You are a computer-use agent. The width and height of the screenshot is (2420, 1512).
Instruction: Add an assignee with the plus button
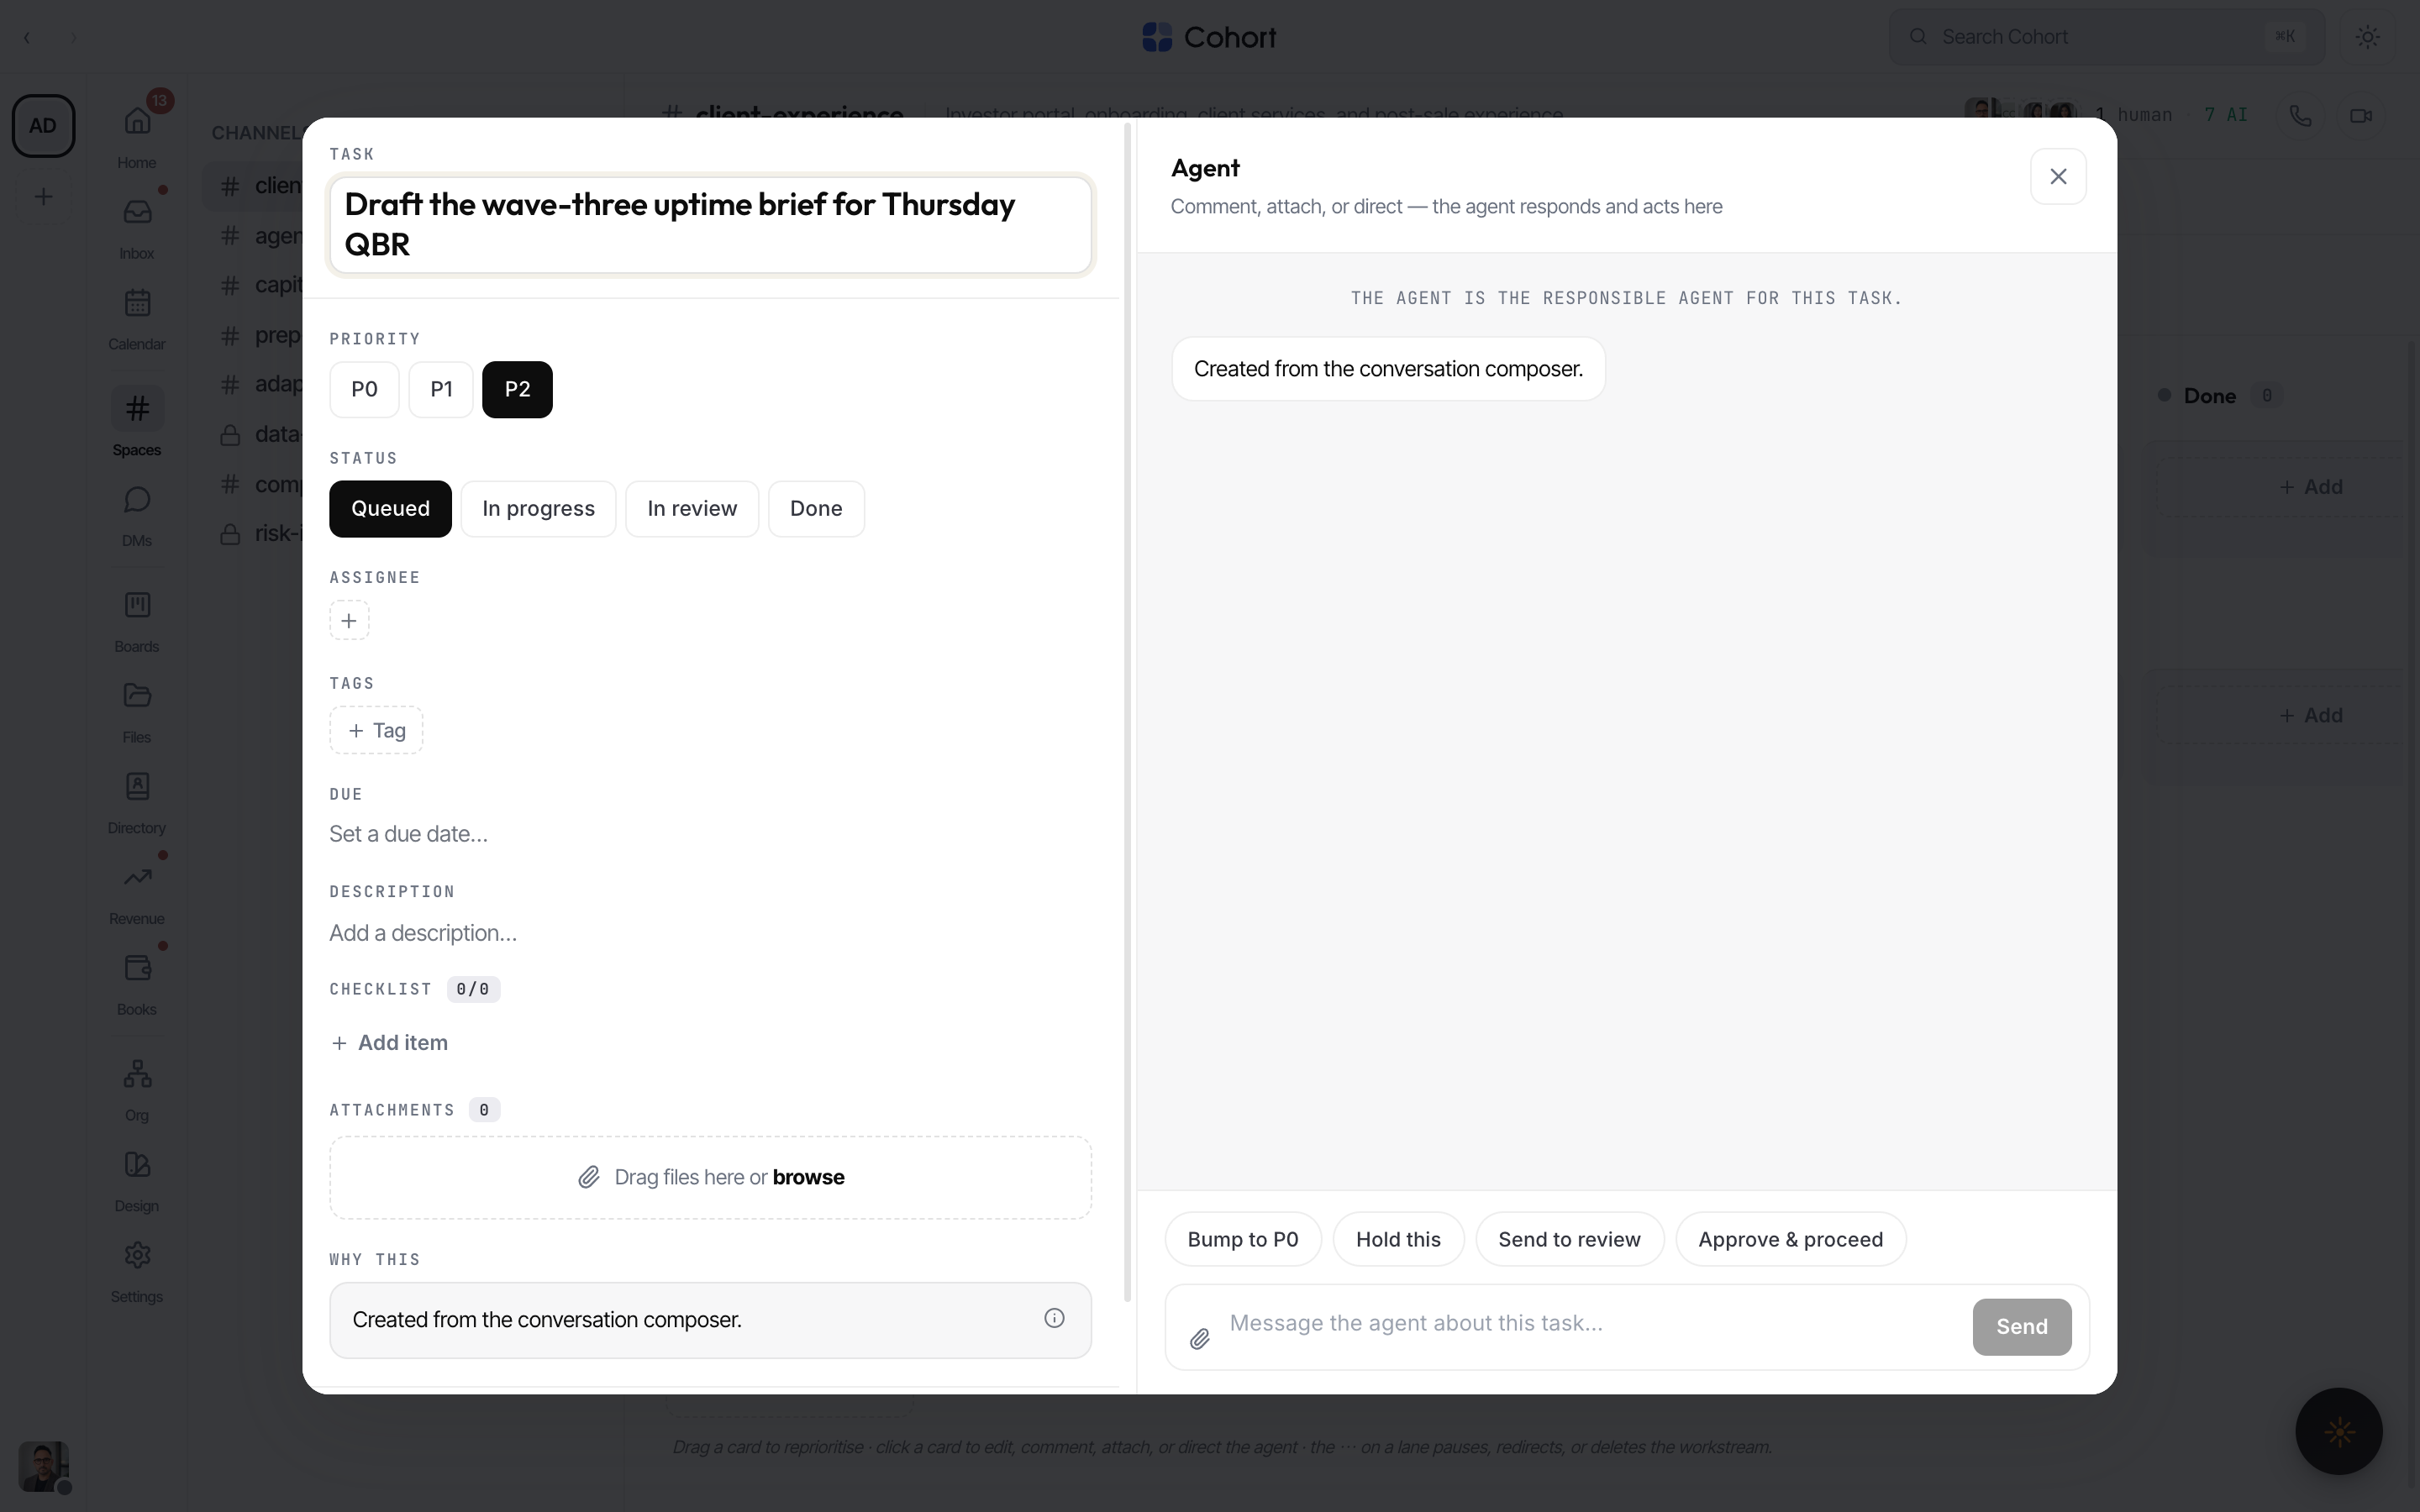(349, 621)
